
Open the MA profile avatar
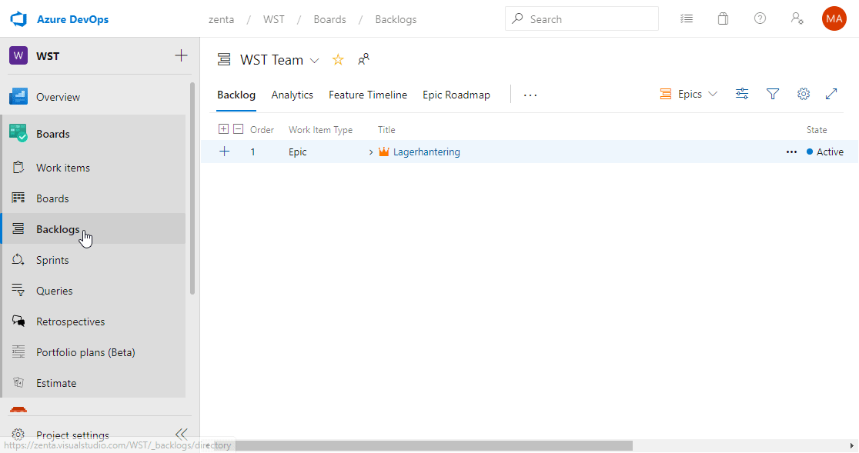pyautogui.click(x=834, y=18)
